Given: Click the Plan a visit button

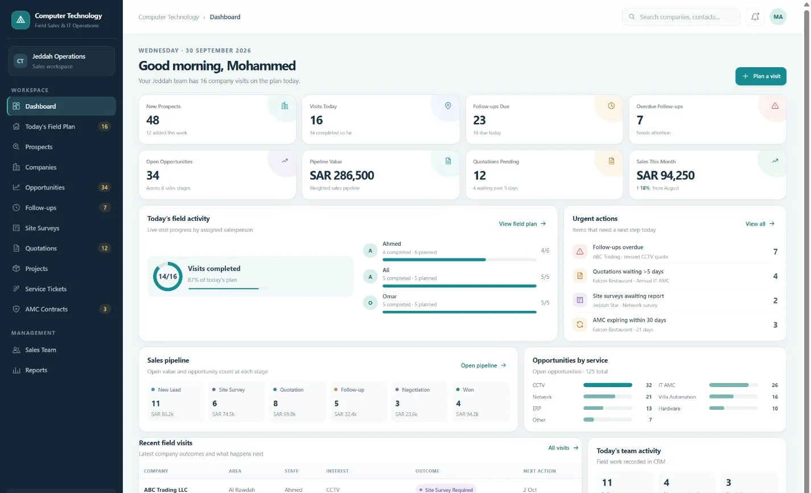Looking at the screenshot, I should coord(761,76).
